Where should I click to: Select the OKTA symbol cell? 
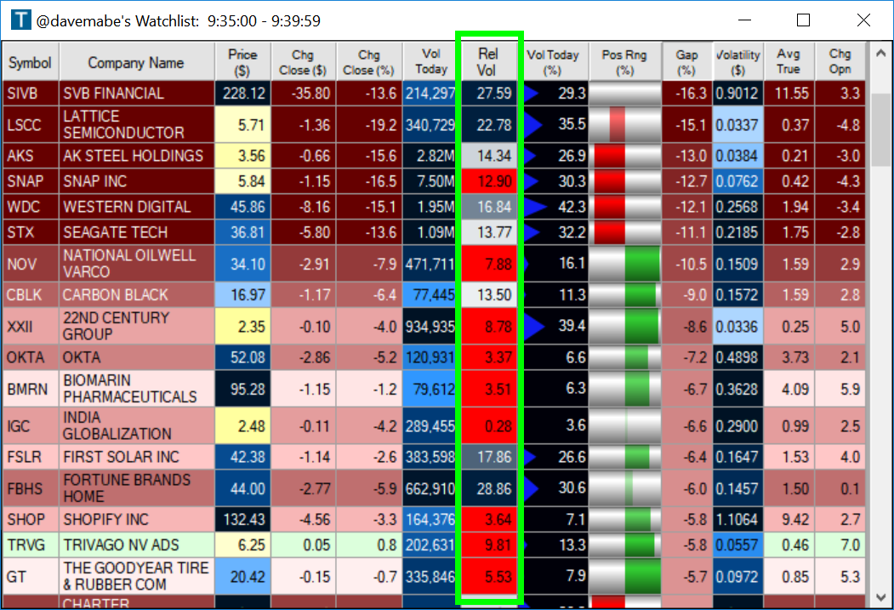pyautogui.click(x=31, y=357)
